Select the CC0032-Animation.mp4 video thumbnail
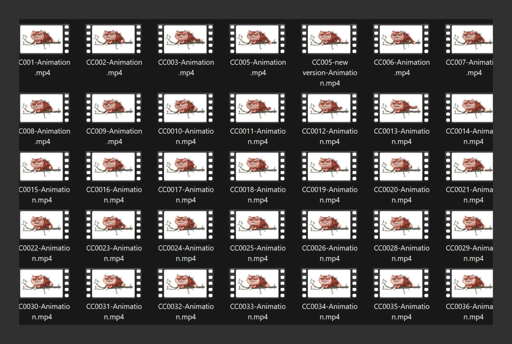This screenshot has height=344, width=512. 185,284
